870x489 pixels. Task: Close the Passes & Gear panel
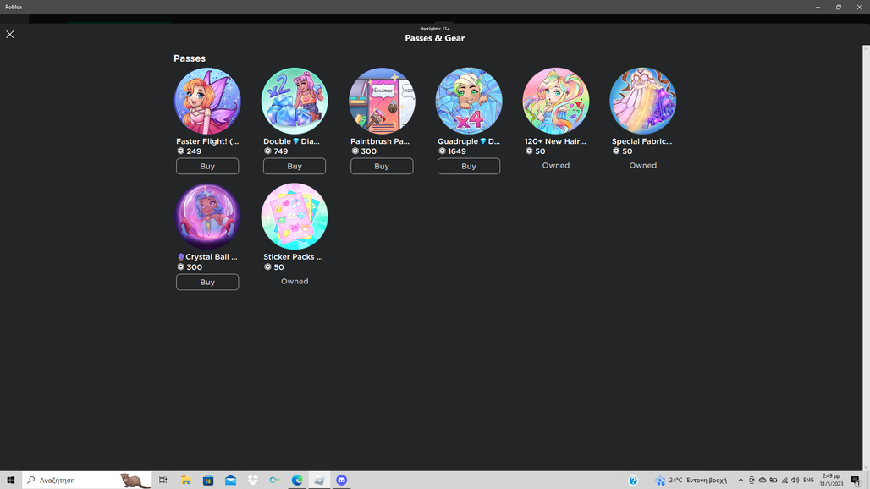click(10, 35)
